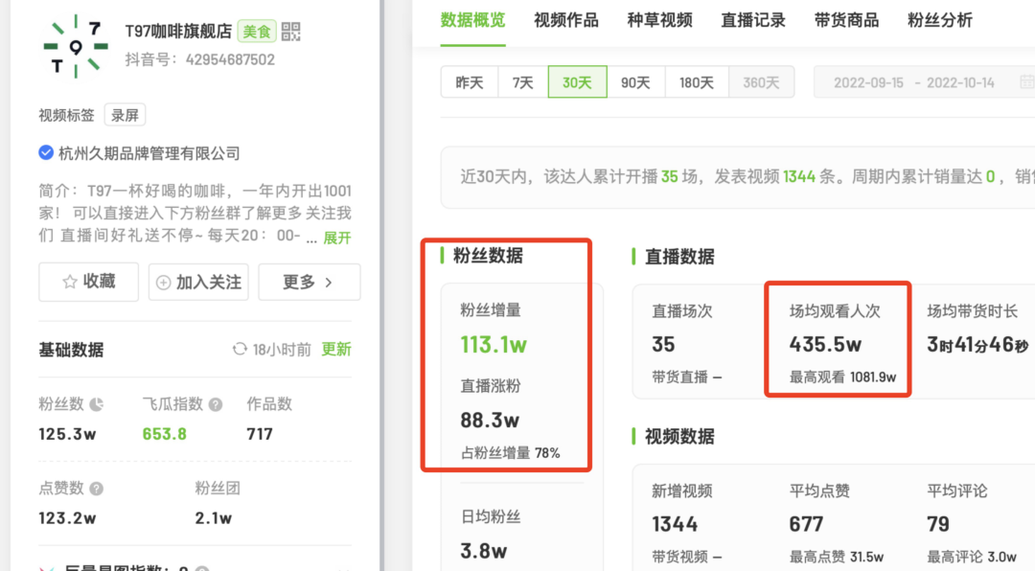Click the 杭州久期品牌管理有限公司 company name
Screen dimensions: 1035x571
pos(149,153)
